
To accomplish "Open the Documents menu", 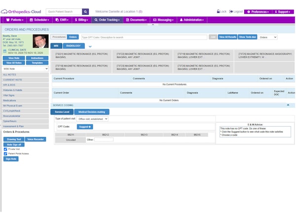I will pos(137,20).
